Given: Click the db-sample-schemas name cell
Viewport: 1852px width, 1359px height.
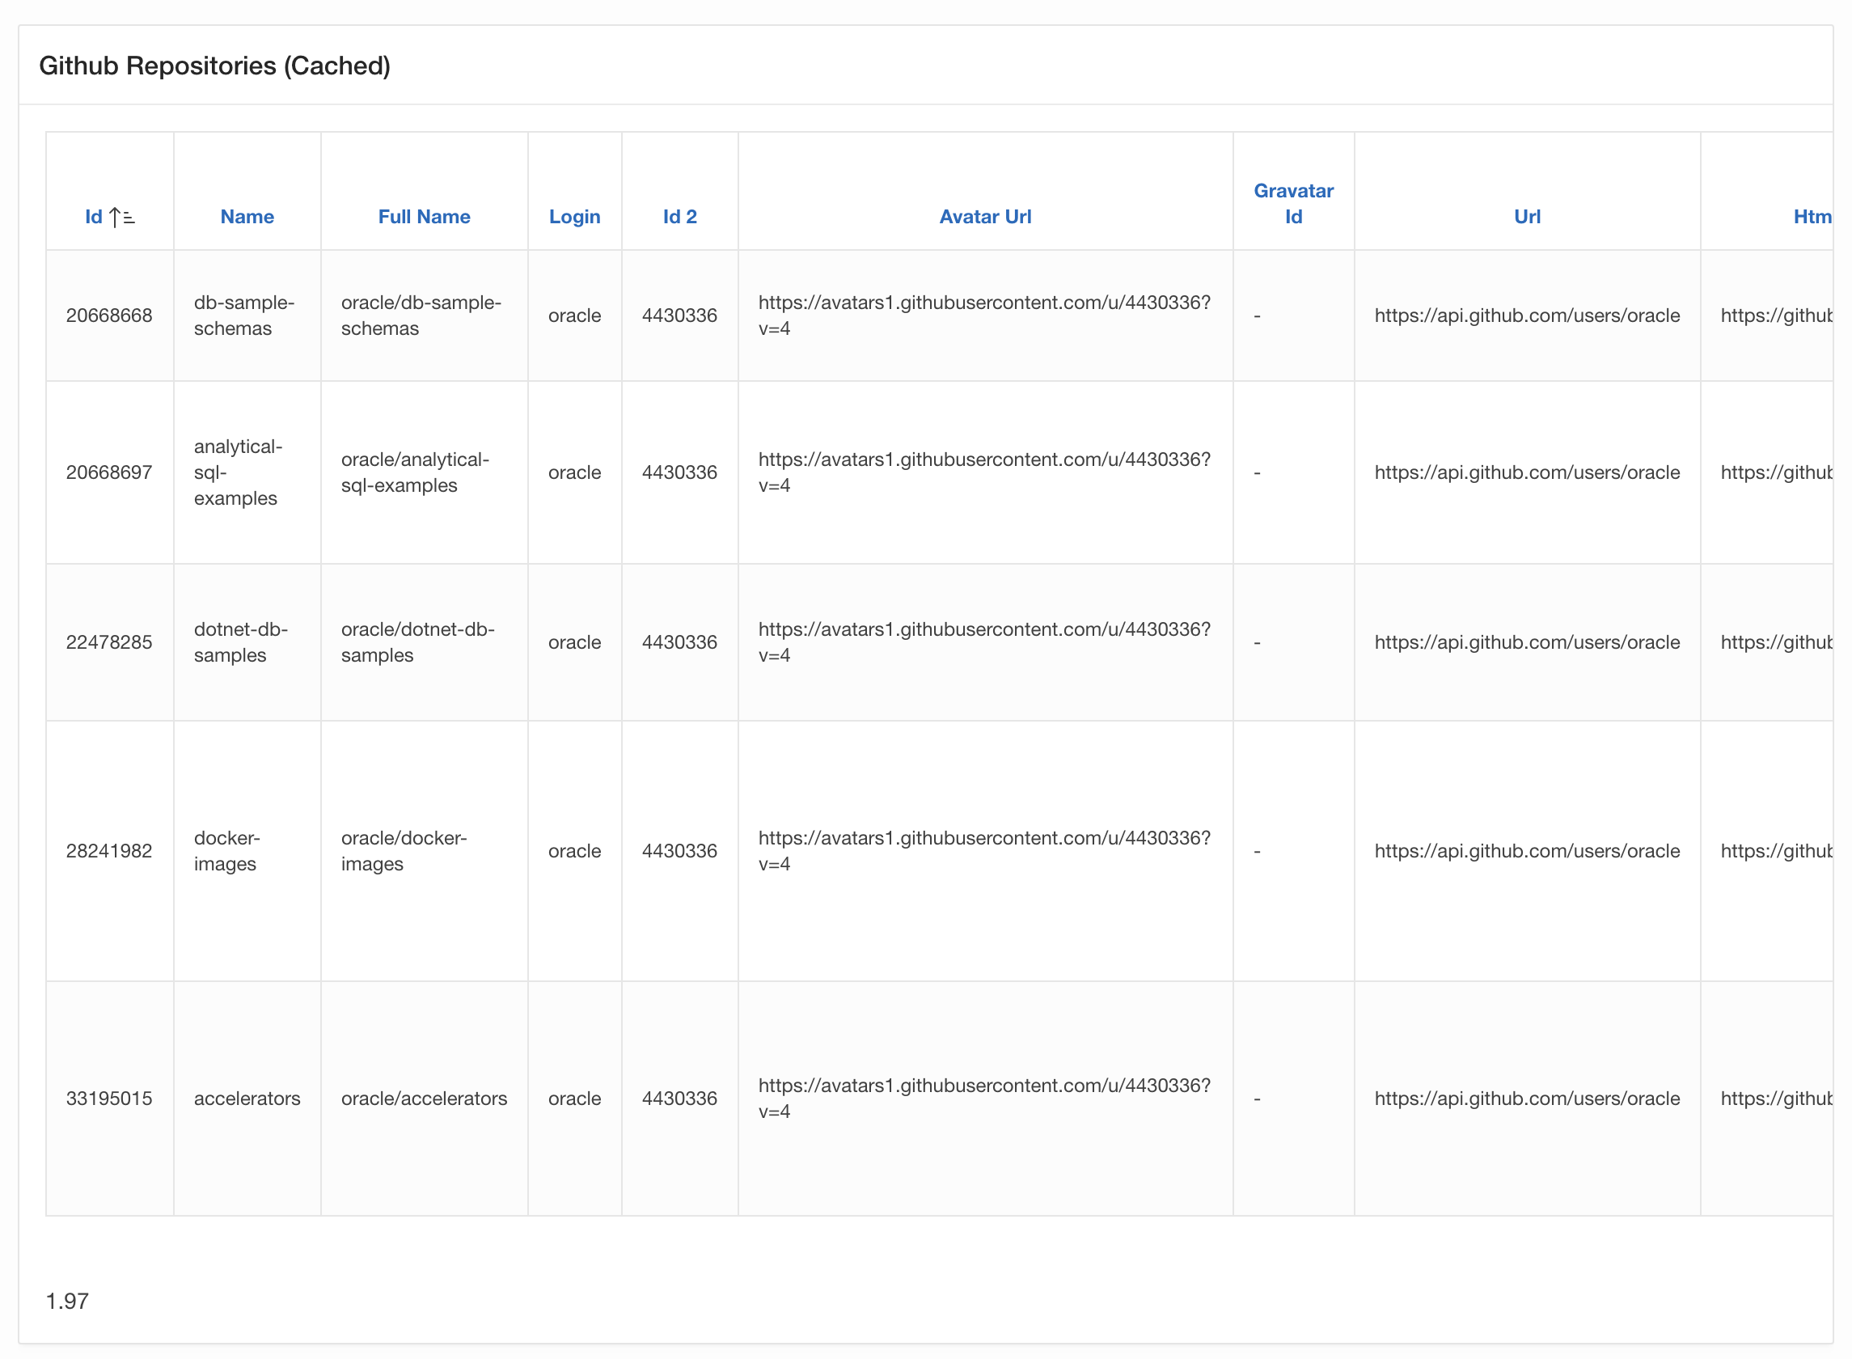Looking at the screenshot, I should point(243,315).
